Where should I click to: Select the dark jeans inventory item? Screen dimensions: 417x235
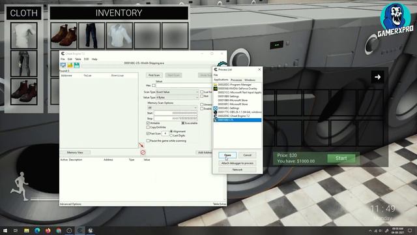click(x=91, y=36)
